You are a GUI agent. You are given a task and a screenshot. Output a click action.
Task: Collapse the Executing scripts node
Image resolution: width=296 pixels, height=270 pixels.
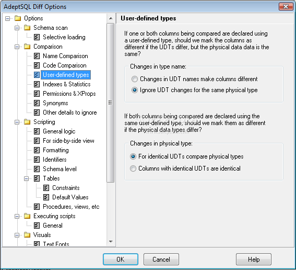(17, 216)
